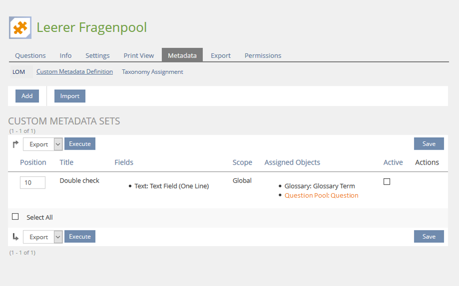The image size is (459, 286).
Task: Open the Info tab
Action: pos(65,55)
